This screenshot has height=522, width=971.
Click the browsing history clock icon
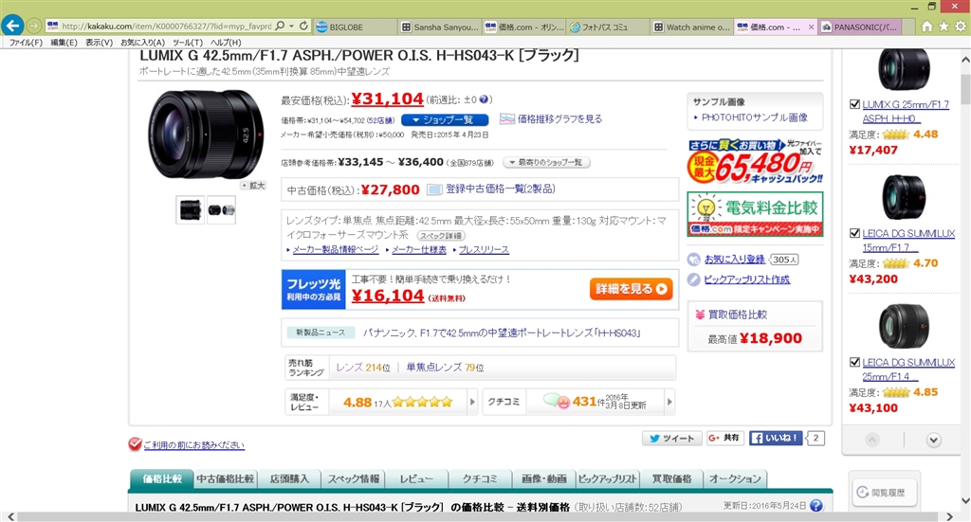pyautogui.click(x=863, y=493)
